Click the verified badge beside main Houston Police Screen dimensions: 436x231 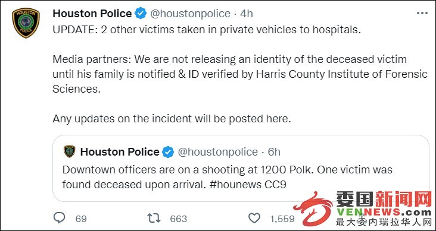point(141,13)
